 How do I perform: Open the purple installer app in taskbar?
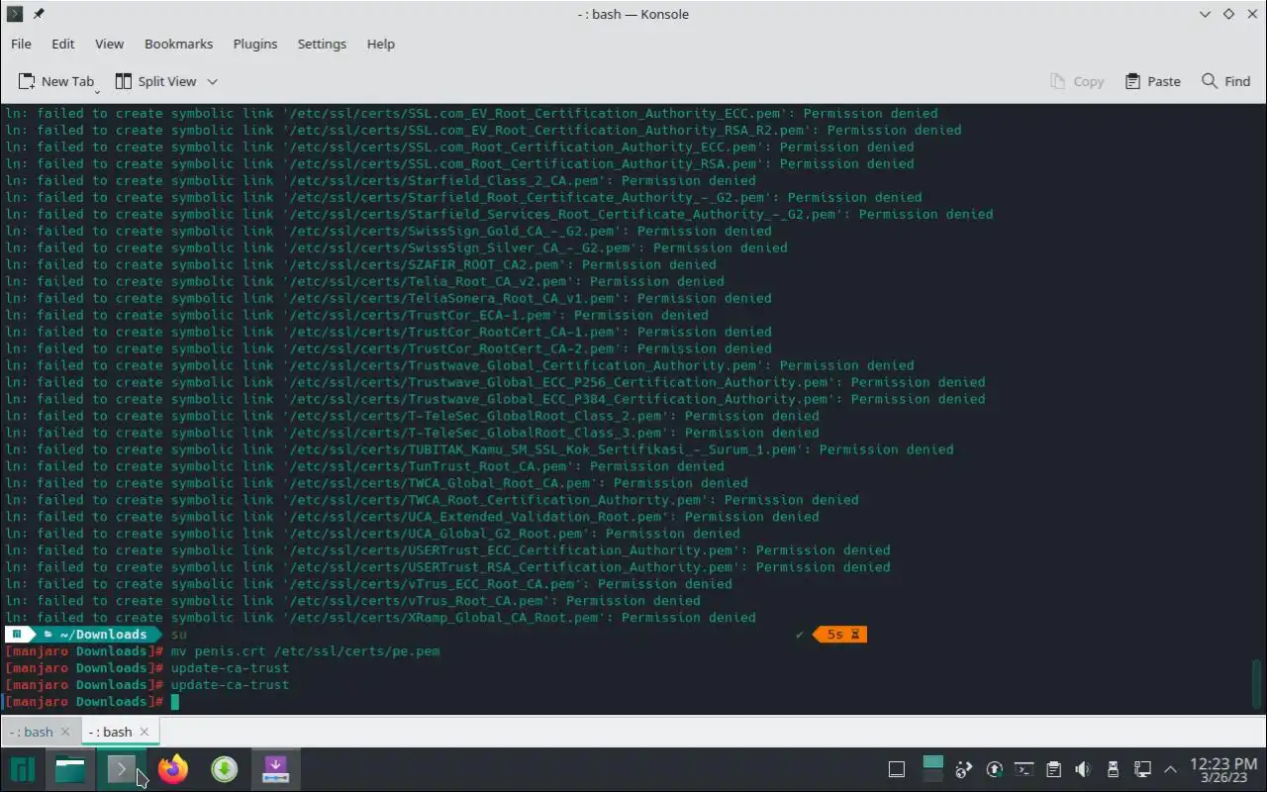click(275, 769)
